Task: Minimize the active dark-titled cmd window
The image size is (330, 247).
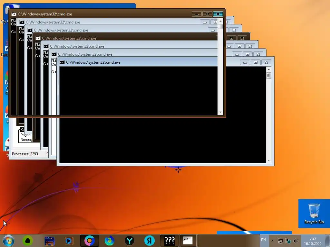Action: click(x=197, y=14)
